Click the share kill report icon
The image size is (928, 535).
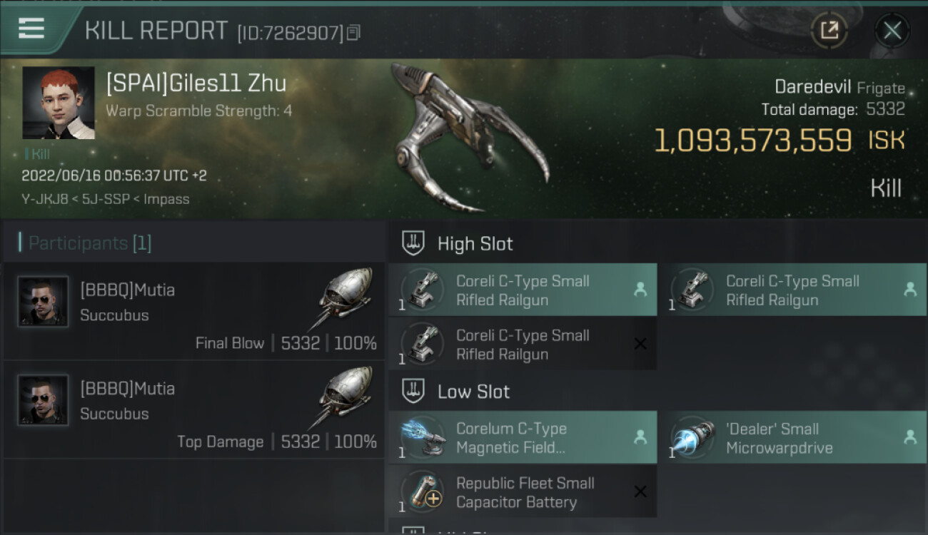tap(829, 30)
